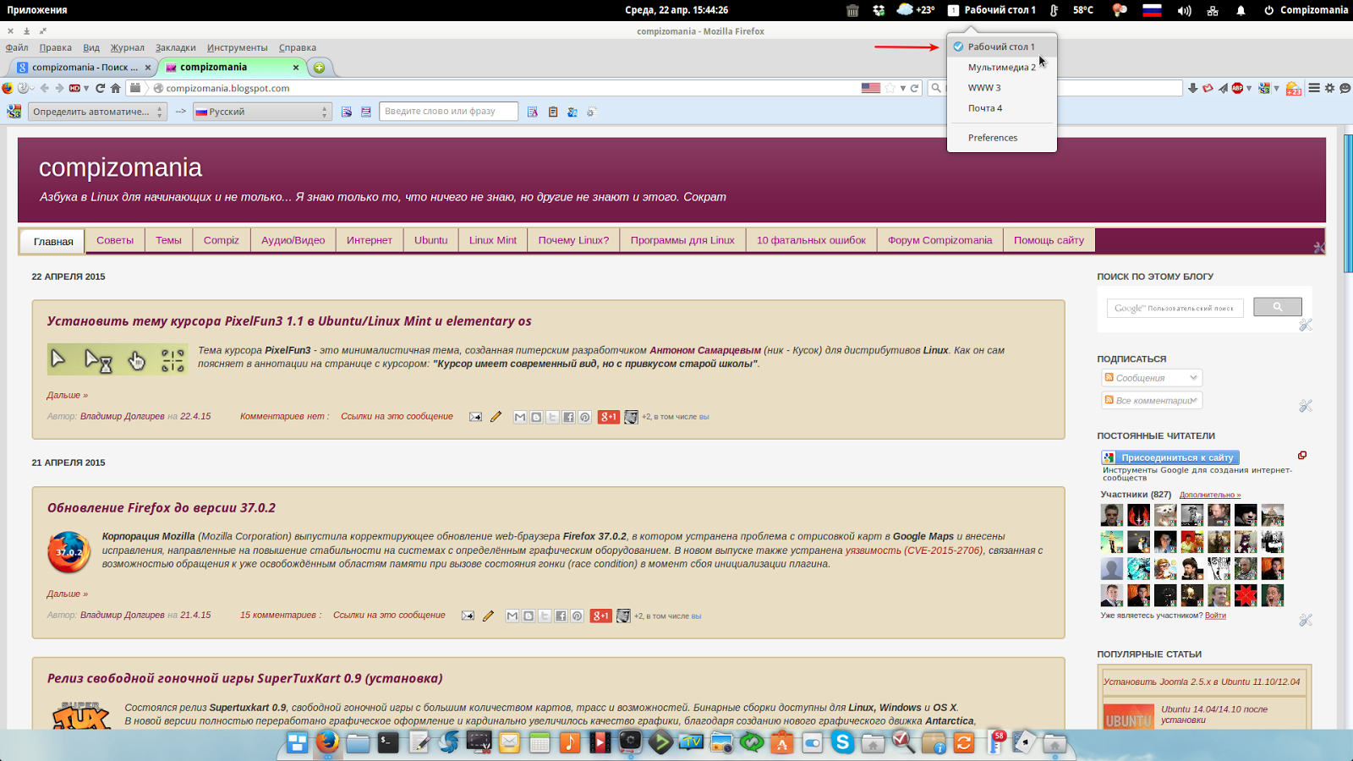Screen dimensions: 1353x761
Task: Open the terminal from the dock
Action: (x=388, y=742)
